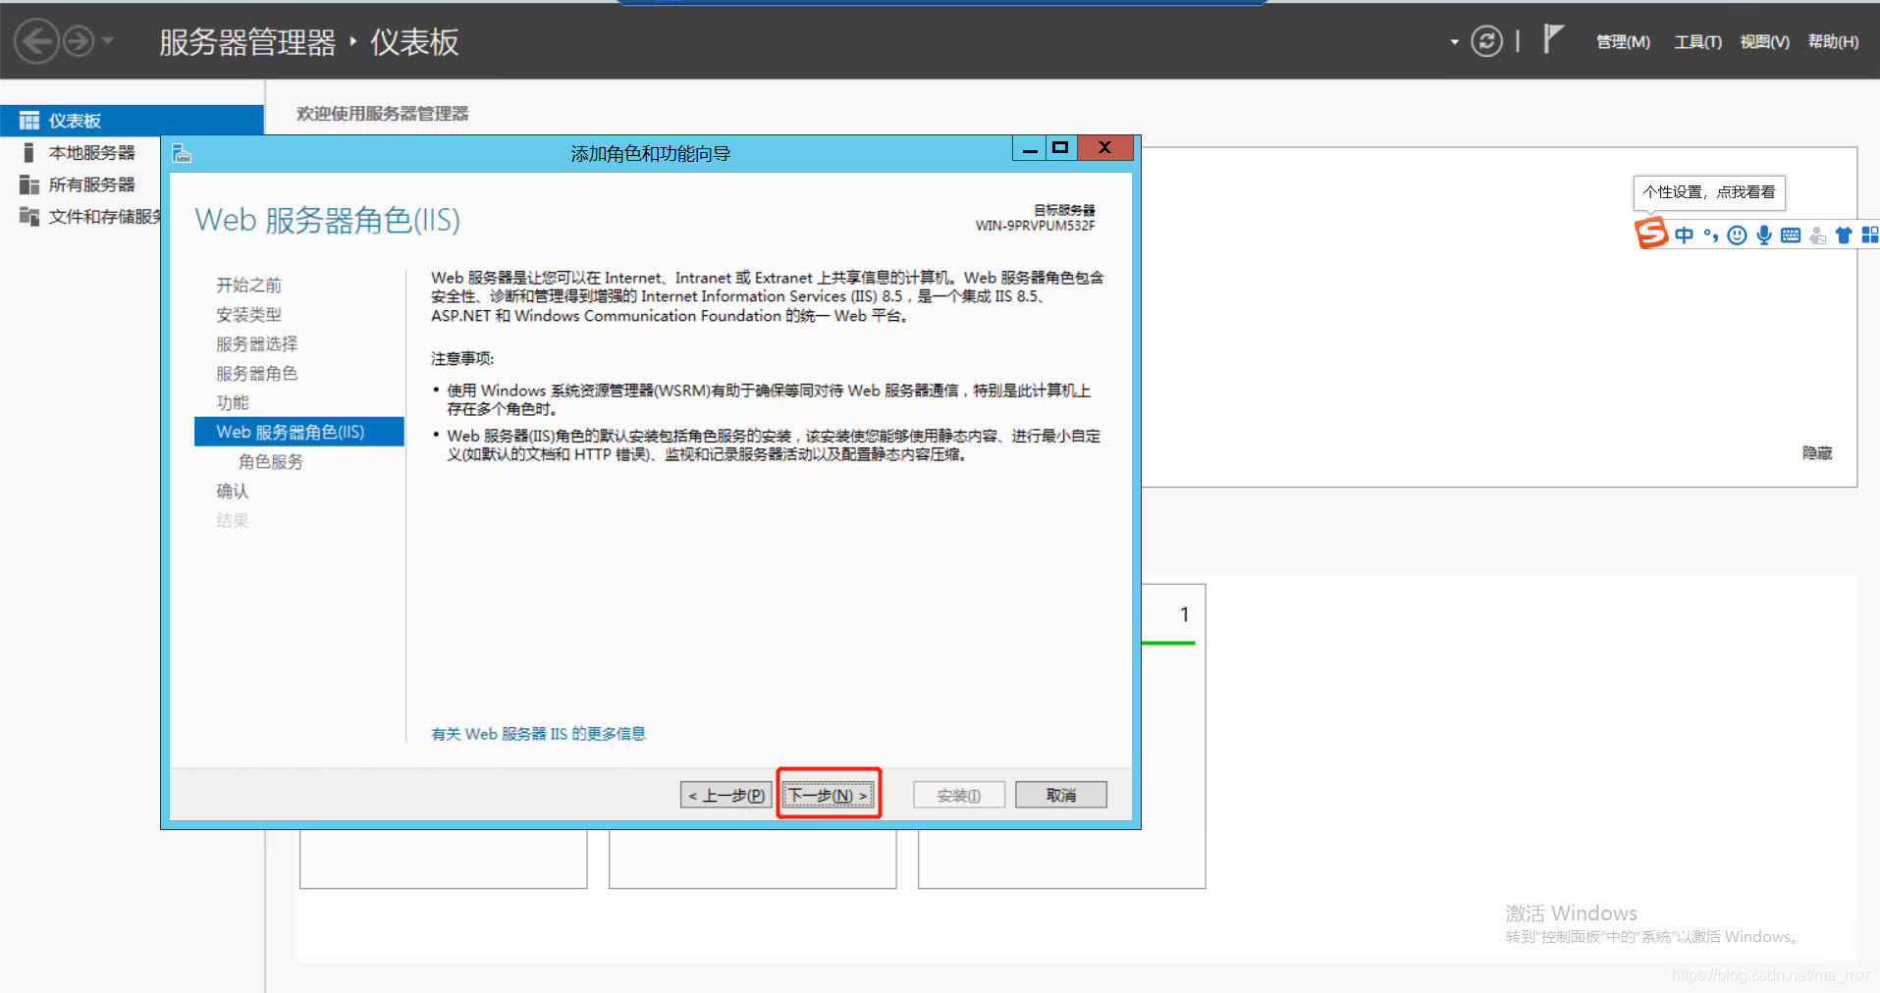The height and width of the screenshot is (993, 1880).
Task: Click the Sogou microphone voice input icon
Action: point(1764,235)
